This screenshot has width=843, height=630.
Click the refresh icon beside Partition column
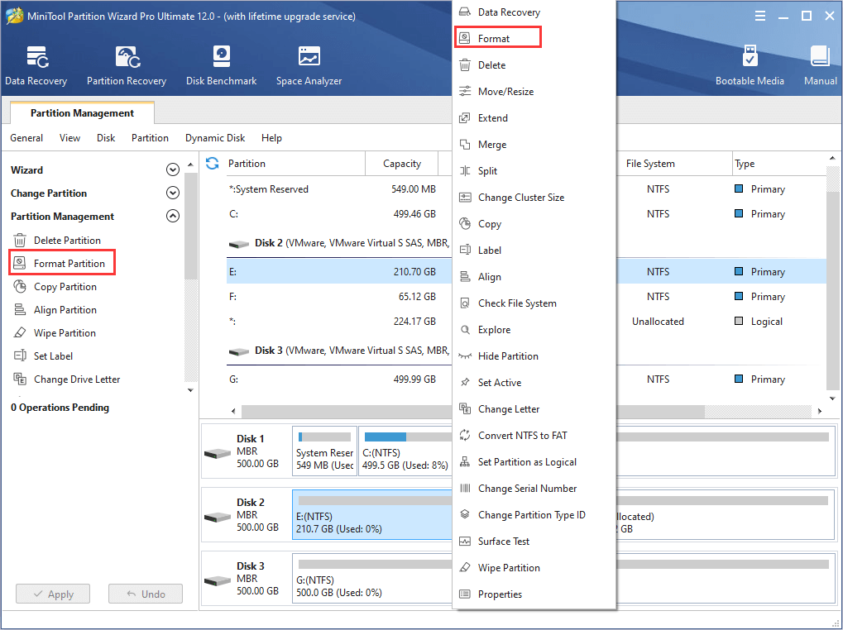(213, 163)
